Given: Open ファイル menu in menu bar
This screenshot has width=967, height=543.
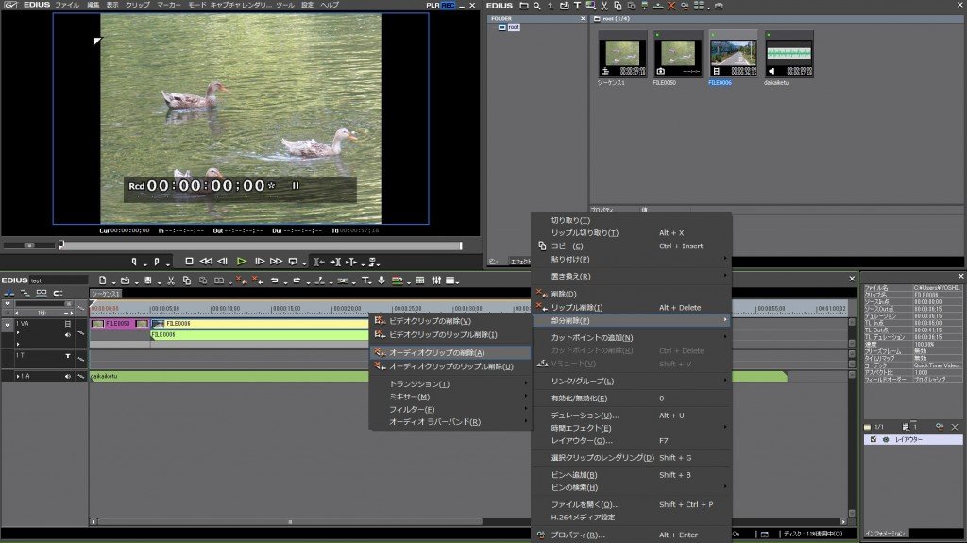Looking at the screenshot, I should tap(67, 5).
